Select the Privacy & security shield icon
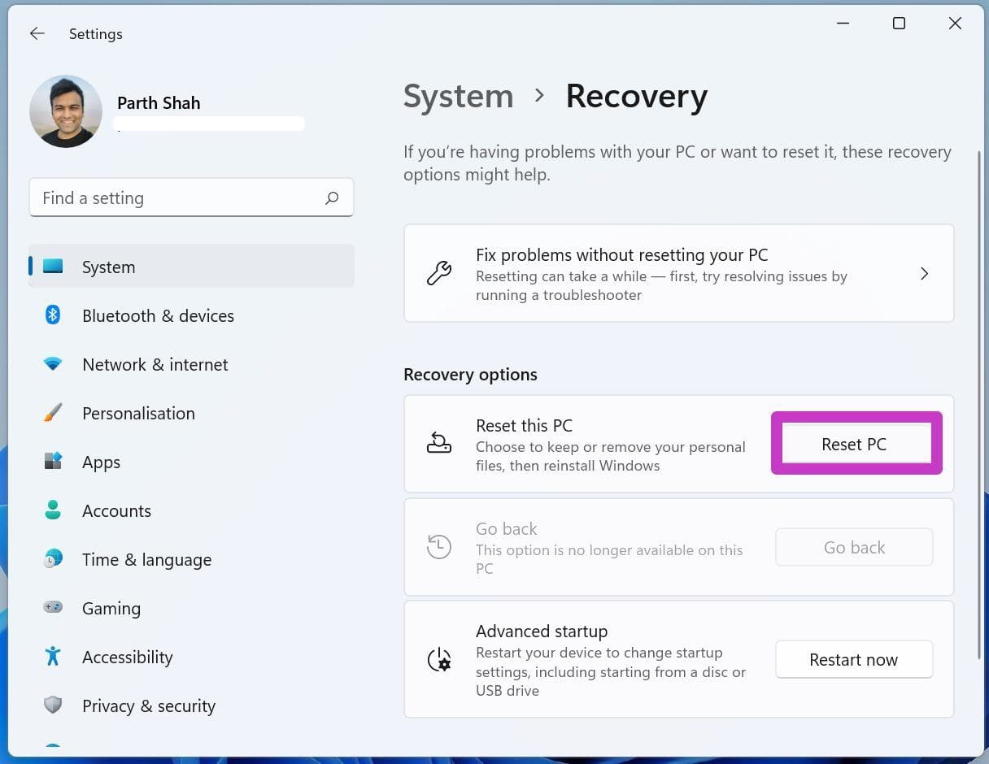The width and height of the screenshot is (989, 764). tap(53, 705)
